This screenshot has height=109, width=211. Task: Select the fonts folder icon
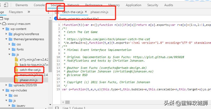pyautogui.click(x=14, y=49)
